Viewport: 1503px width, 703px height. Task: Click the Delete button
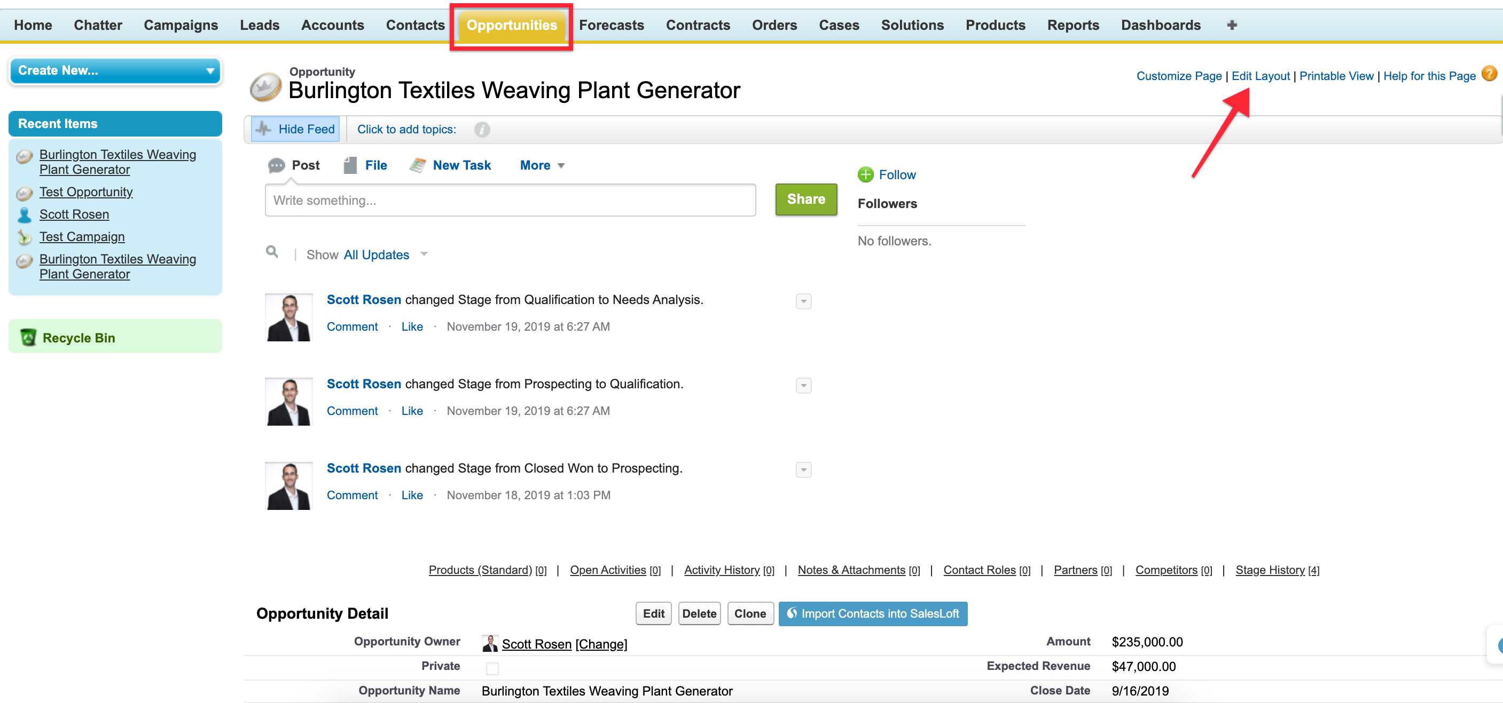pos(699,613)
